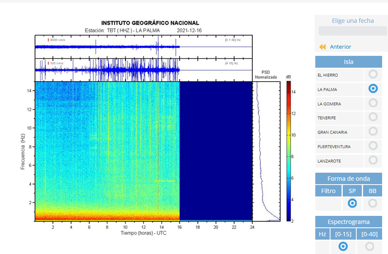Switch spectrogram to [0-40] Hz radio

pyautogui.click(x=369, y=246)
